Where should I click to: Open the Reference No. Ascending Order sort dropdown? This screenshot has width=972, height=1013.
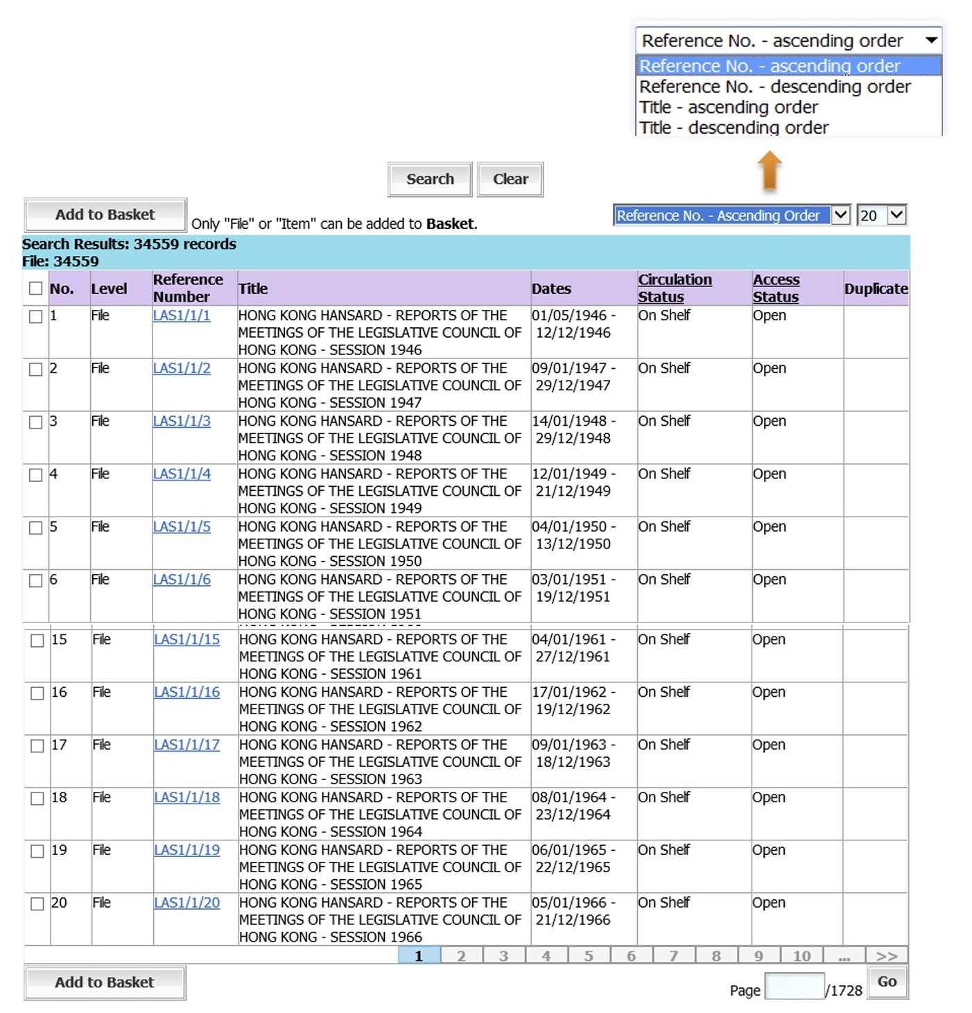[x=732, y=216]
